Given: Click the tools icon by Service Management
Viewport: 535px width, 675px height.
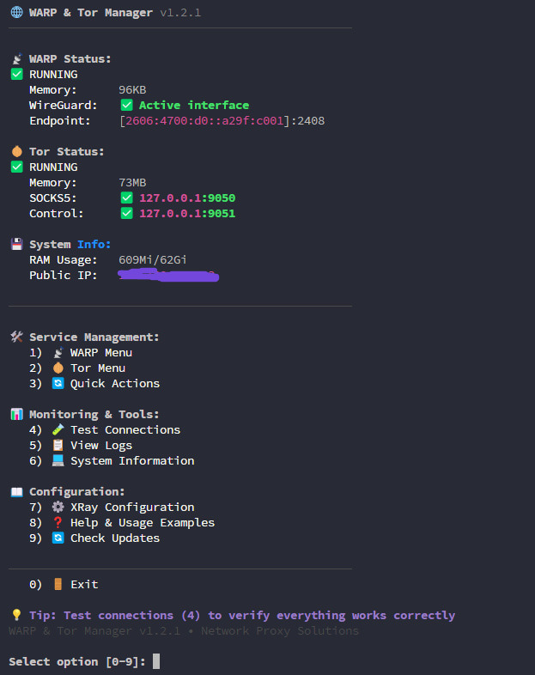Looking at the screenshot, I should point(16,337).
